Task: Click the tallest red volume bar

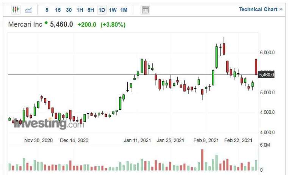Action: [x=202, y=160]
